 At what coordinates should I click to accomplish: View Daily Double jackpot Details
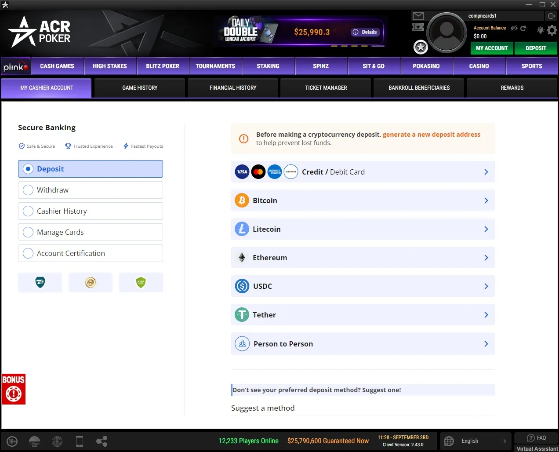(x=365, y=32)
